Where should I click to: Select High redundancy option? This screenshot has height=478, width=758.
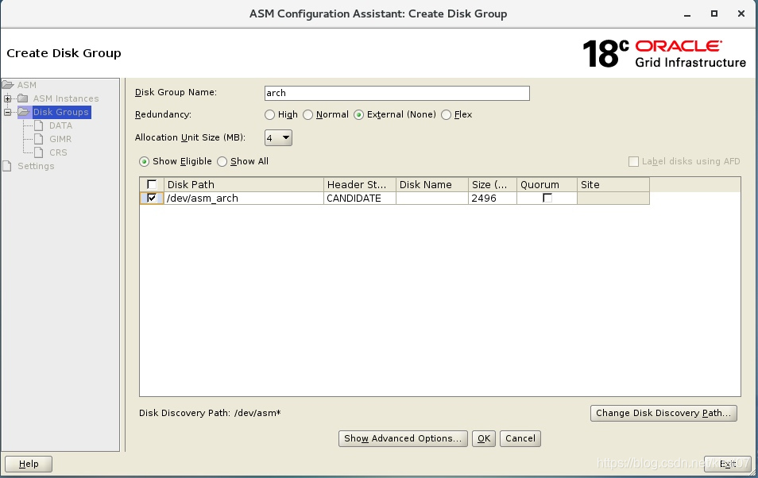[x=269, y=115]
